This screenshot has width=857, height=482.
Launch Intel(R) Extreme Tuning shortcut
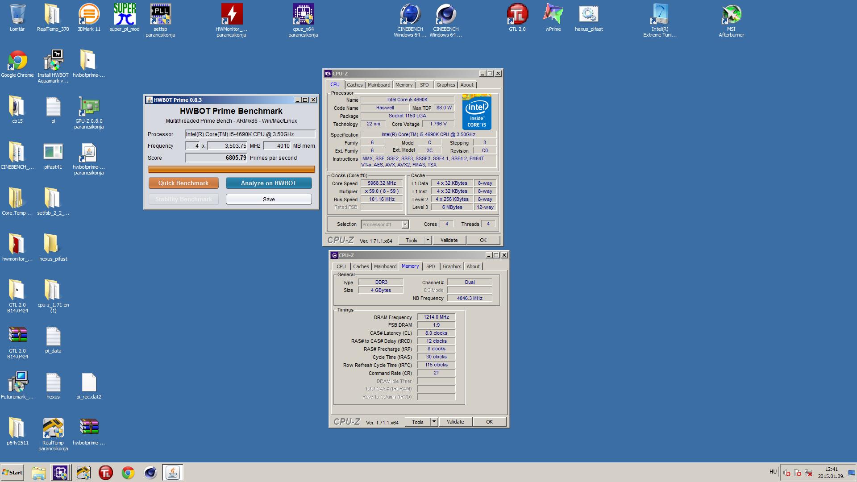(660, 14)
